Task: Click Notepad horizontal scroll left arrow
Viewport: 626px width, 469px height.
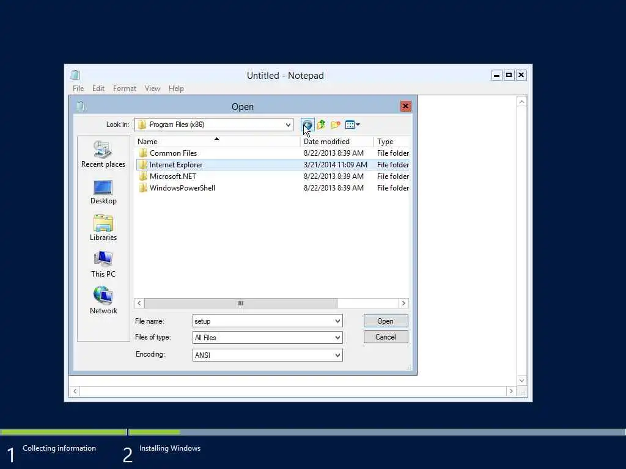Action: [75, 391]
